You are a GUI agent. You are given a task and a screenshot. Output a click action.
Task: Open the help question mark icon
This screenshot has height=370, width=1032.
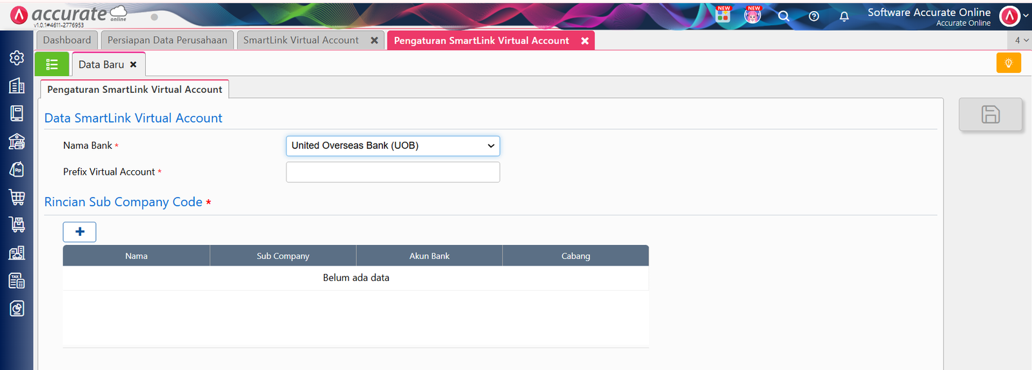pos(814,16)
